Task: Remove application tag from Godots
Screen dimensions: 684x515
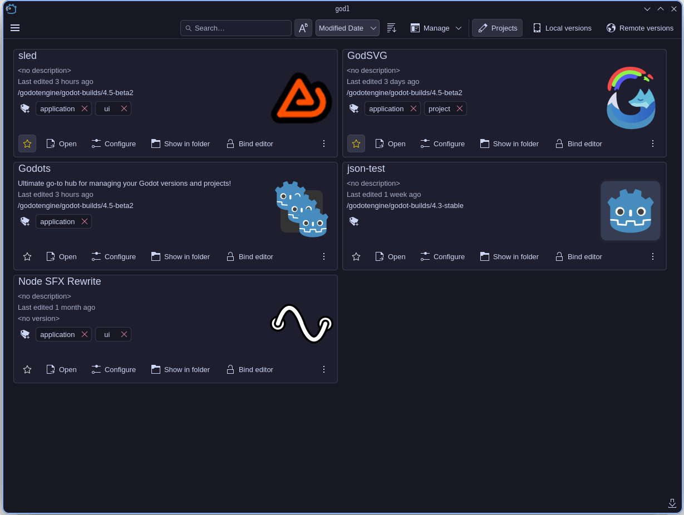Action: point(85,221)
